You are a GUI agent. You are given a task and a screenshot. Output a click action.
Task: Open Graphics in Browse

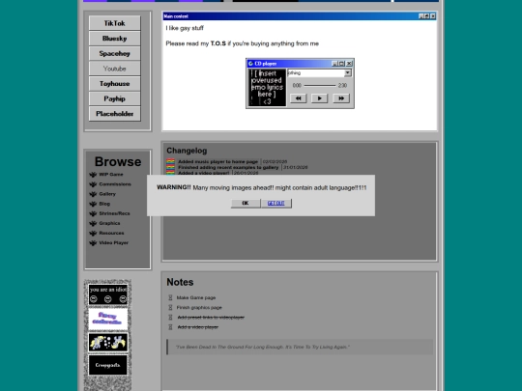pos(109,223)
